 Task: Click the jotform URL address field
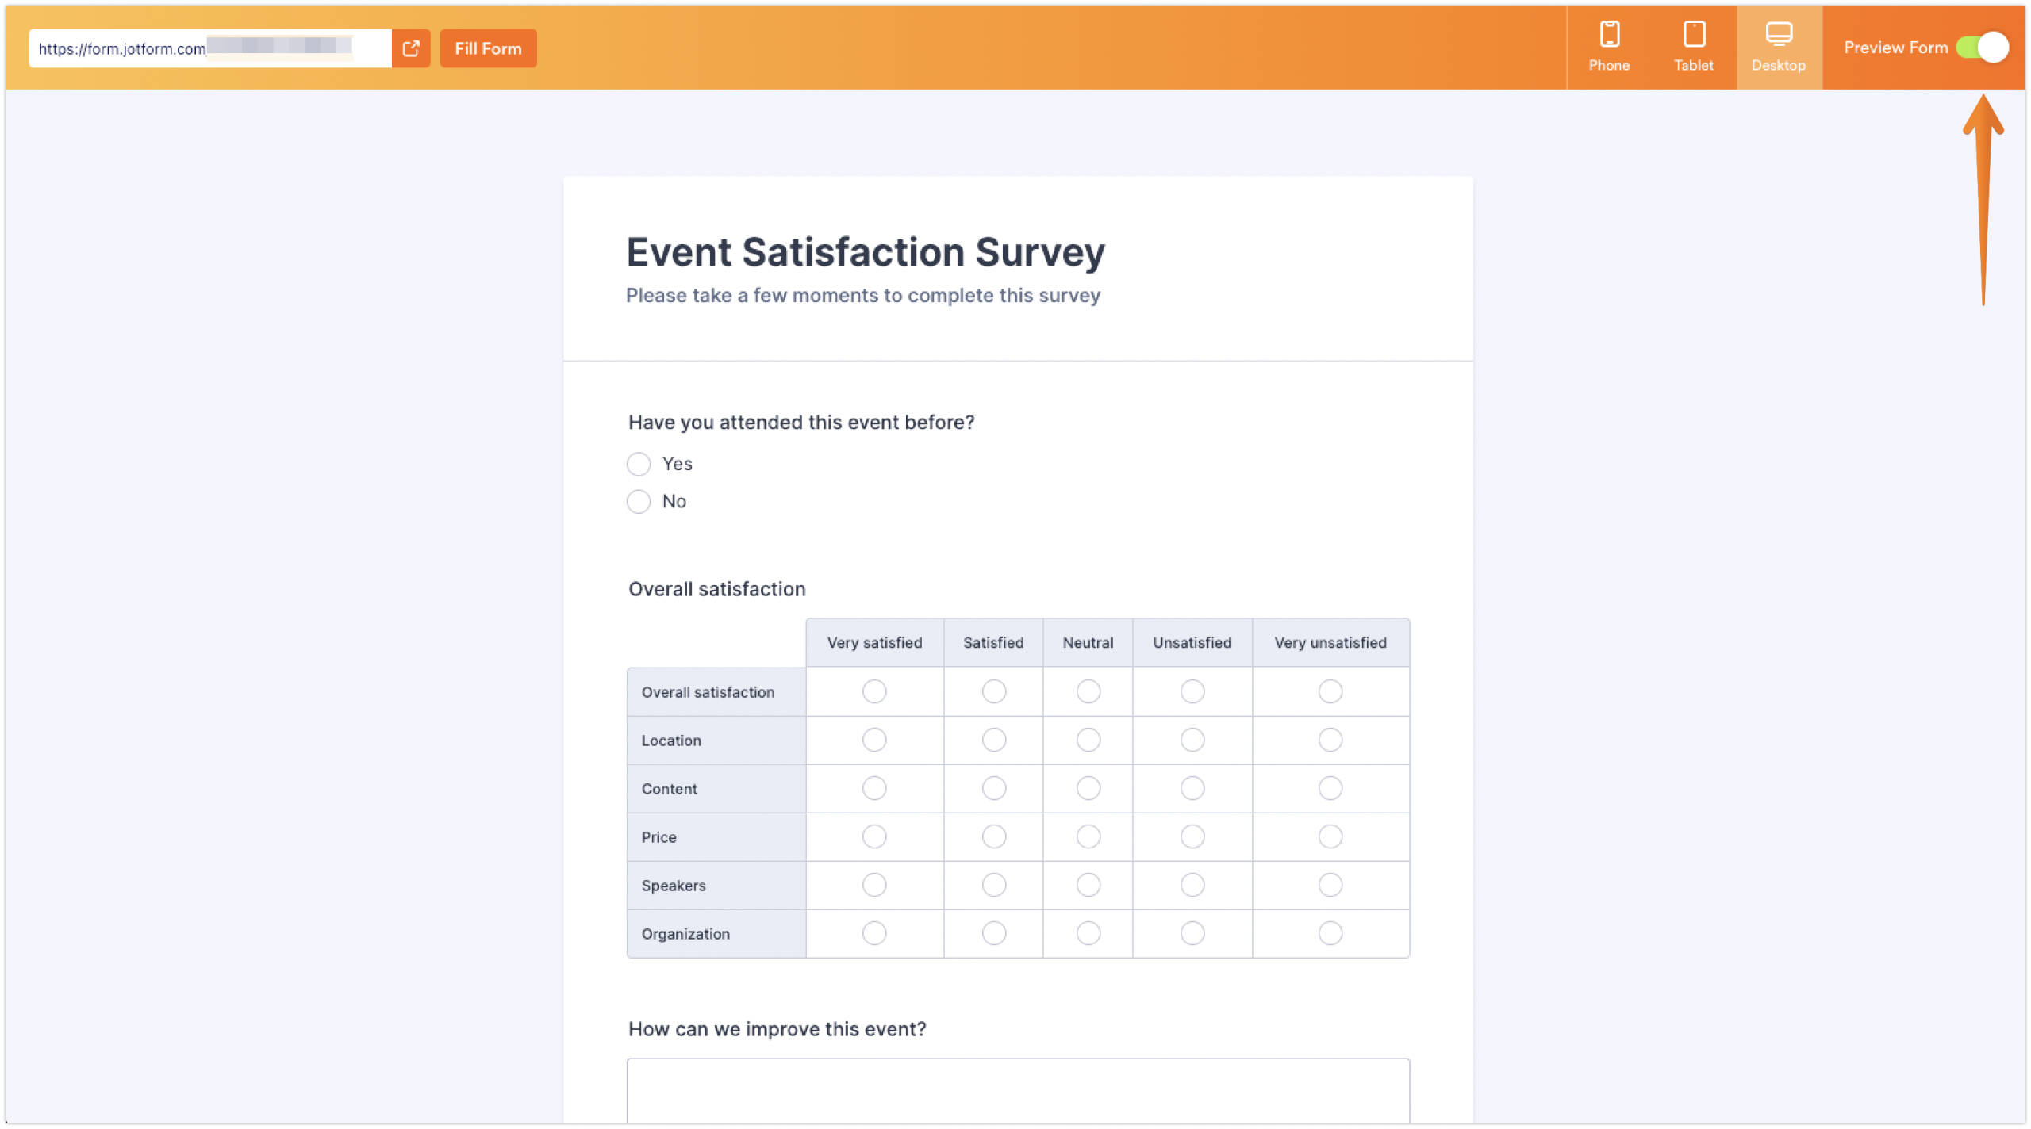206,48
